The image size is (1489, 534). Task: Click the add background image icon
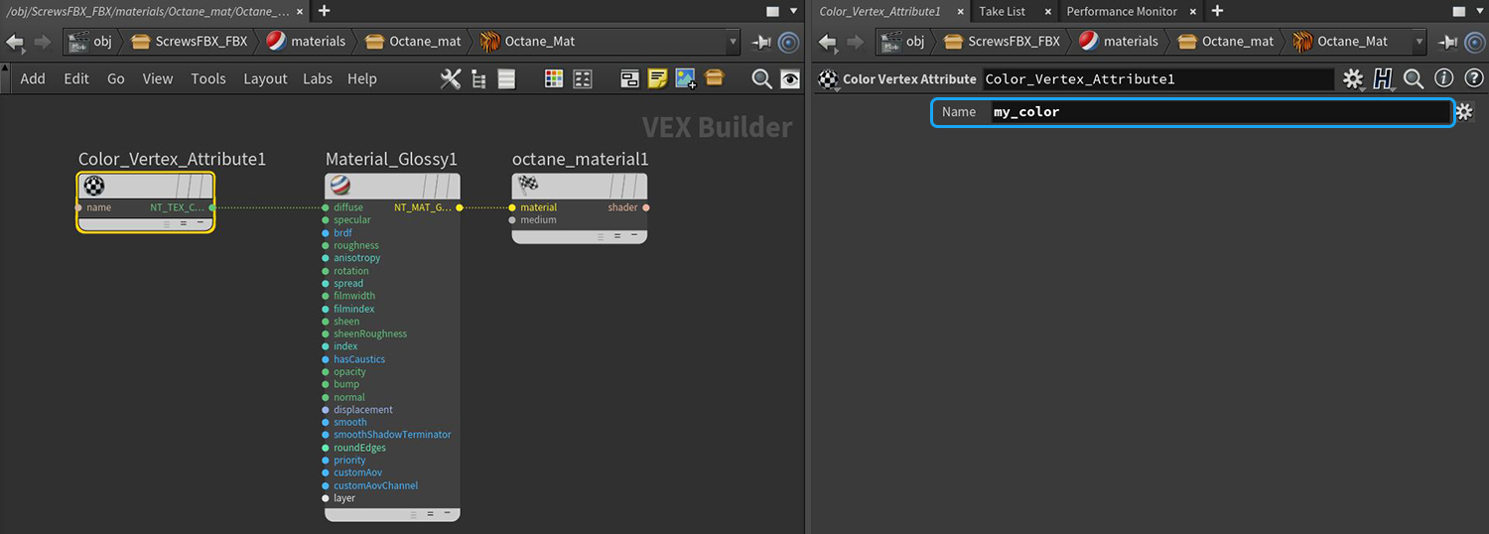685,79
